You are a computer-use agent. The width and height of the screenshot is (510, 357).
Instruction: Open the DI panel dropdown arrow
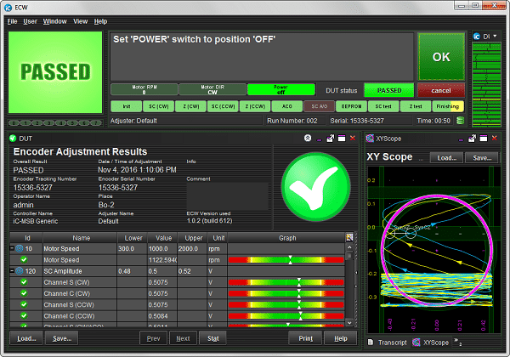496,37
